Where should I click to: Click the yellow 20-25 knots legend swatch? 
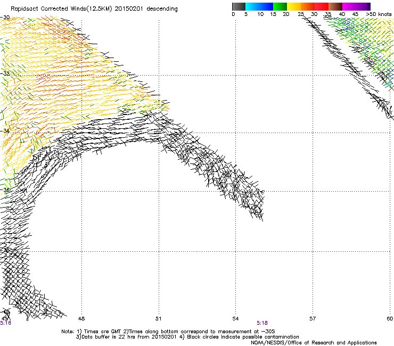coord(294,6)
